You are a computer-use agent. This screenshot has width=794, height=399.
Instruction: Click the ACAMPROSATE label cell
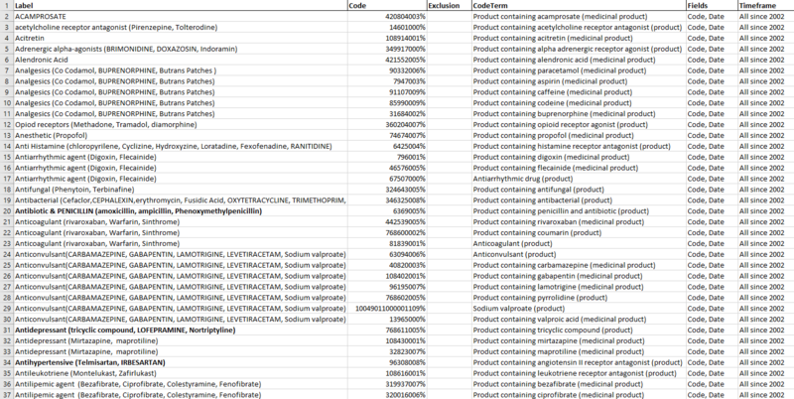pyautogui.click(x=181, y=16)
